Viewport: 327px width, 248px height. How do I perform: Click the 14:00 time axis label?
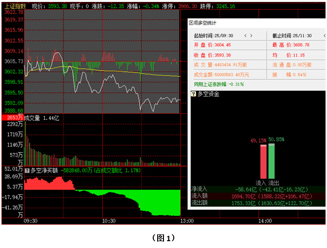(265, 221)
